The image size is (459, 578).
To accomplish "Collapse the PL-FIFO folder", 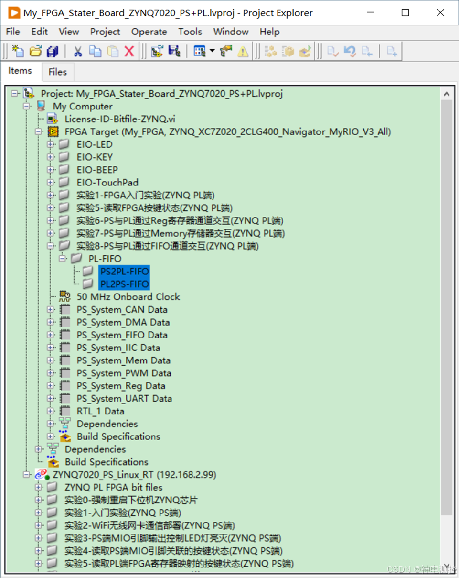I will click(63, 259).
